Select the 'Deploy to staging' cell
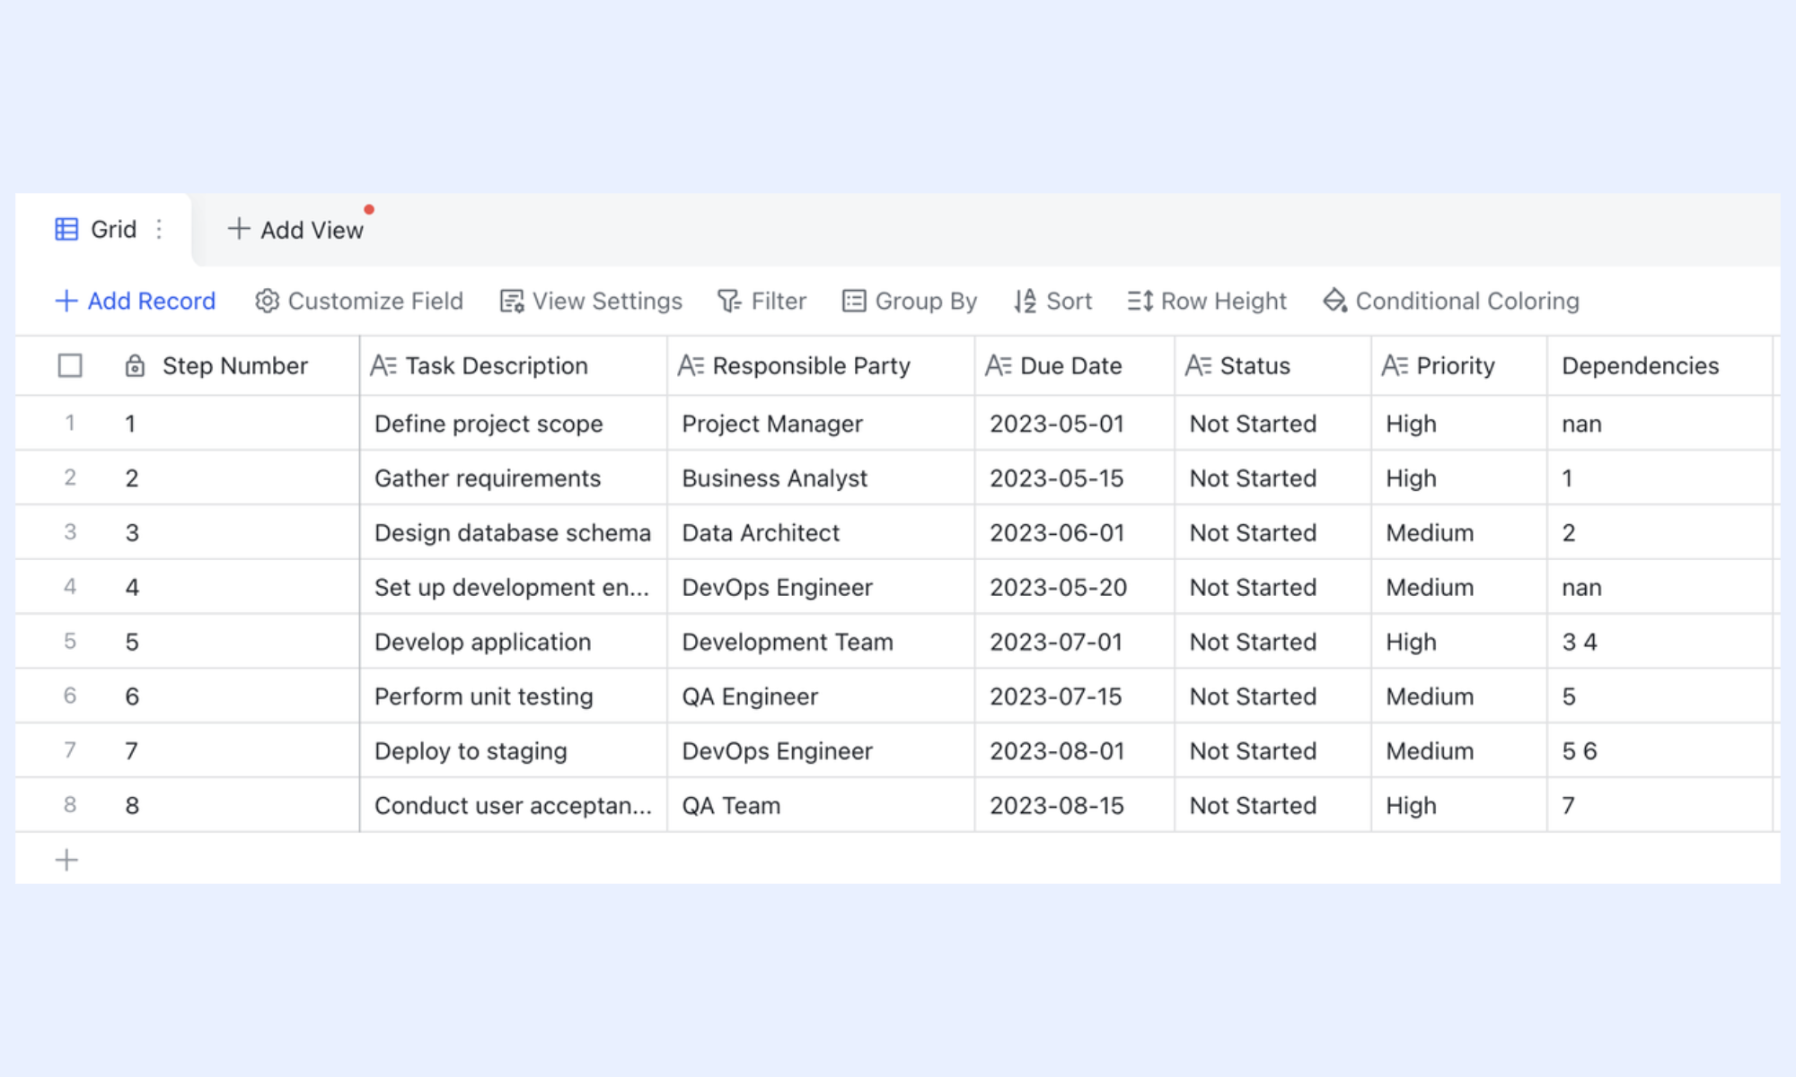The height and width of the screenshot is (1077, 1796). click(x=514, y=751)
